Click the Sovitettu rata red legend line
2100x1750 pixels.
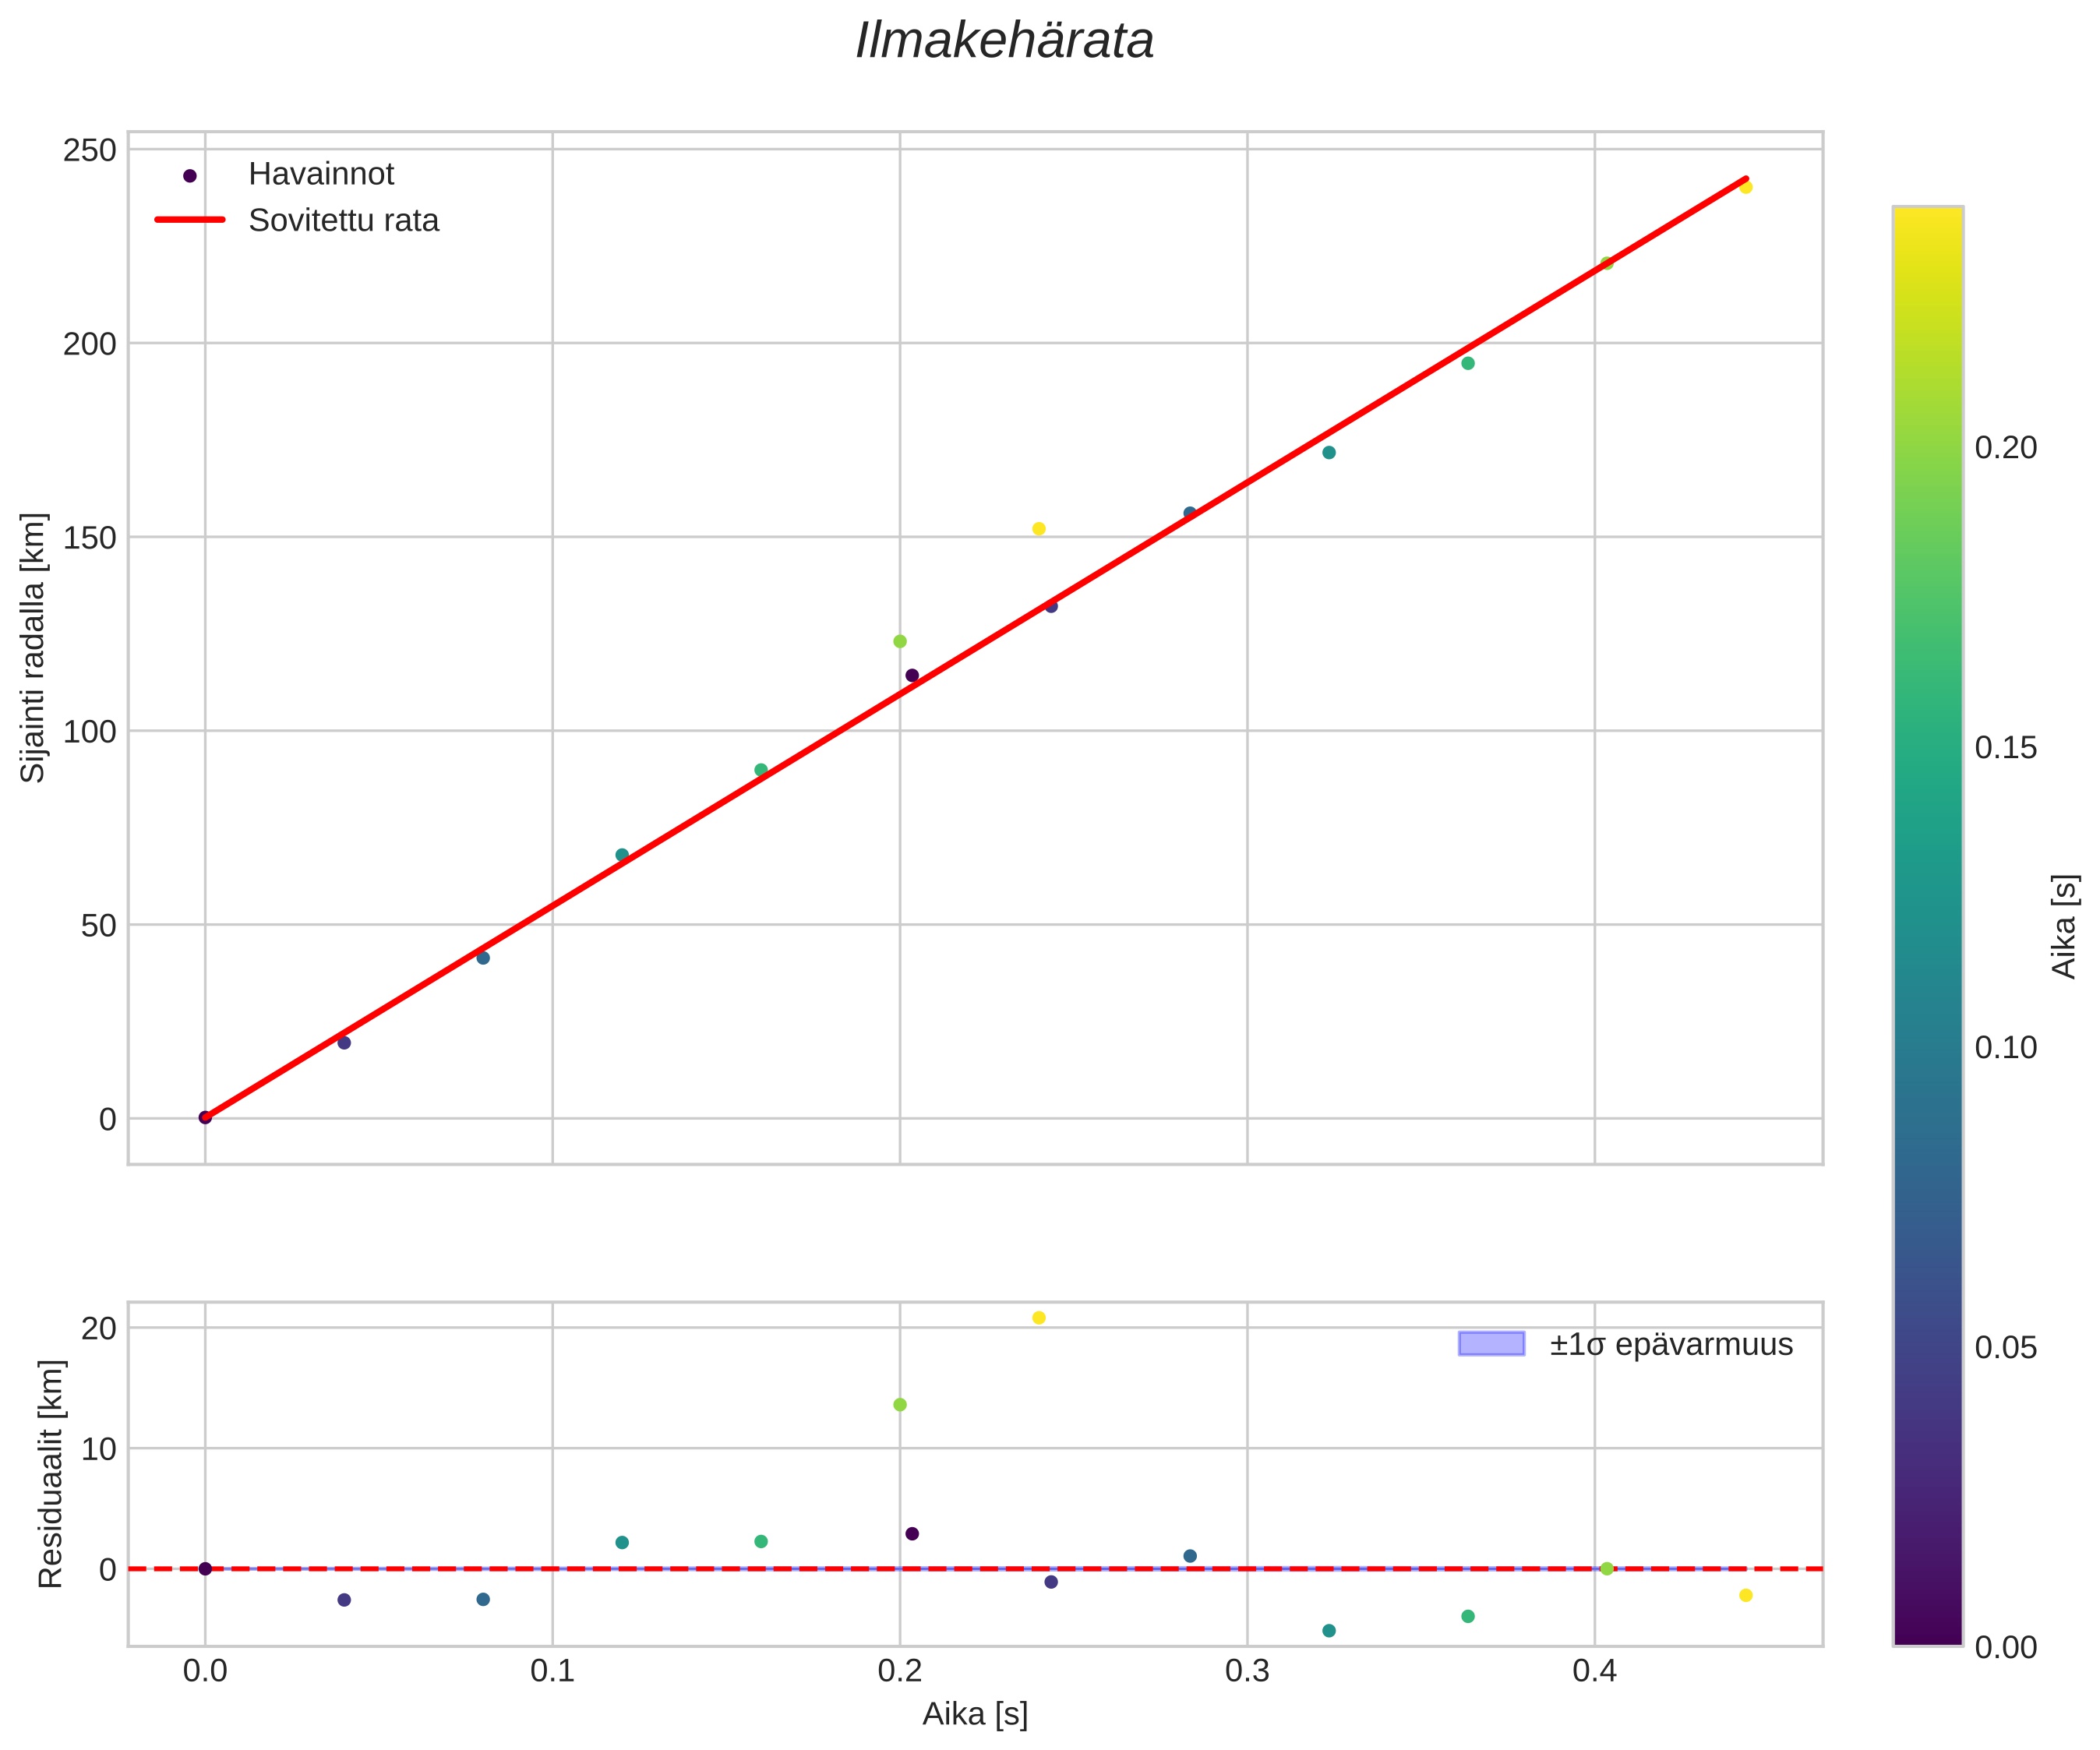[x=190, y=220]
